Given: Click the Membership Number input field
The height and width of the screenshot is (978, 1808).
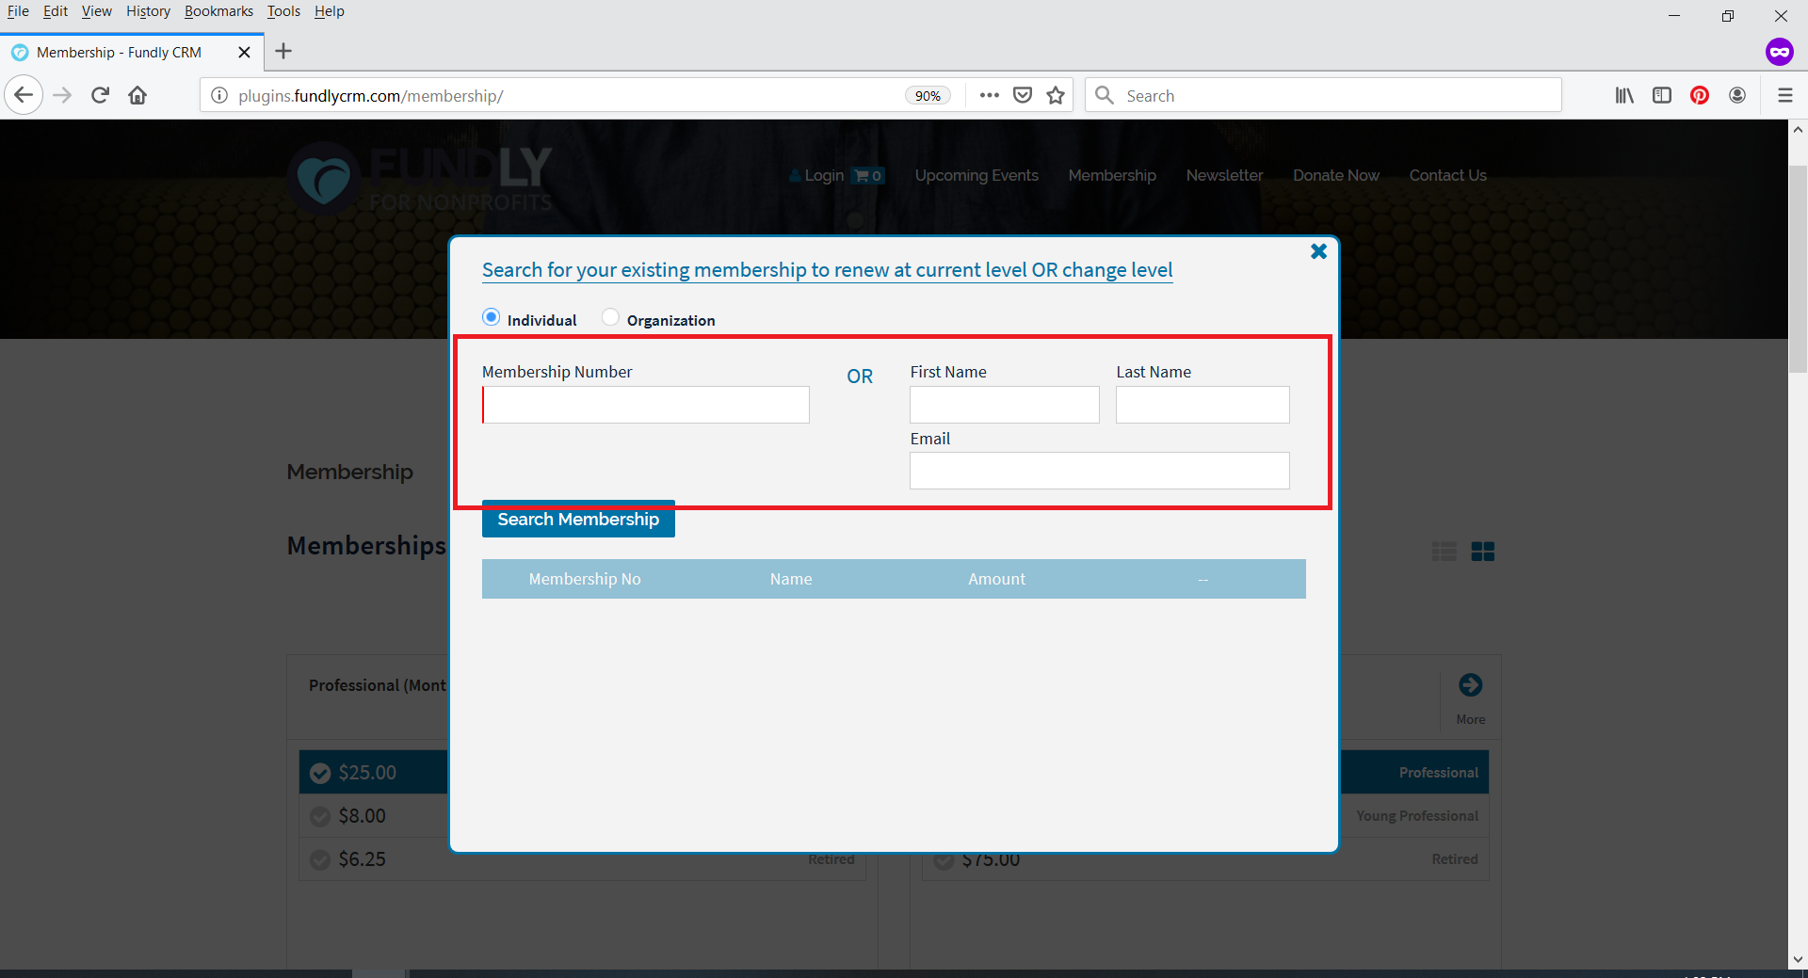Looking at the screenshot, I should [x=646, y=405].
